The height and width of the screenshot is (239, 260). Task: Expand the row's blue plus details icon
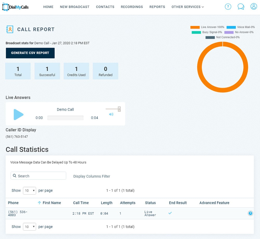pos(250,213)
